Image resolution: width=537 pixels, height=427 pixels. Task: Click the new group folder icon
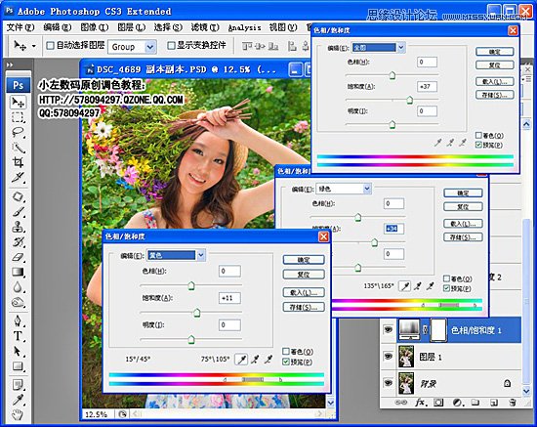click(x=475, y=403)
